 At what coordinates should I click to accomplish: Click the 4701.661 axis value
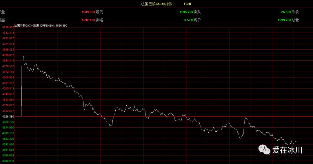coord(8,44)
